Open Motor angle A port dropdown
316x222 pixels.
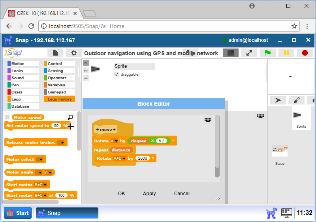(48, 172)
